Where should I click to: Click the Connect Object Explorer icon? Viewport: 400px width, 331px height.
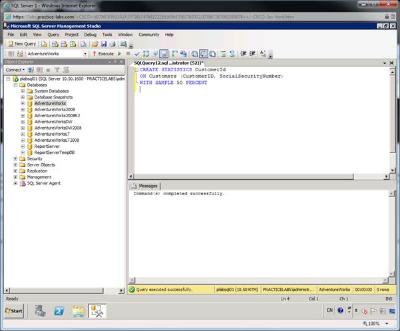tap(31, 70)
